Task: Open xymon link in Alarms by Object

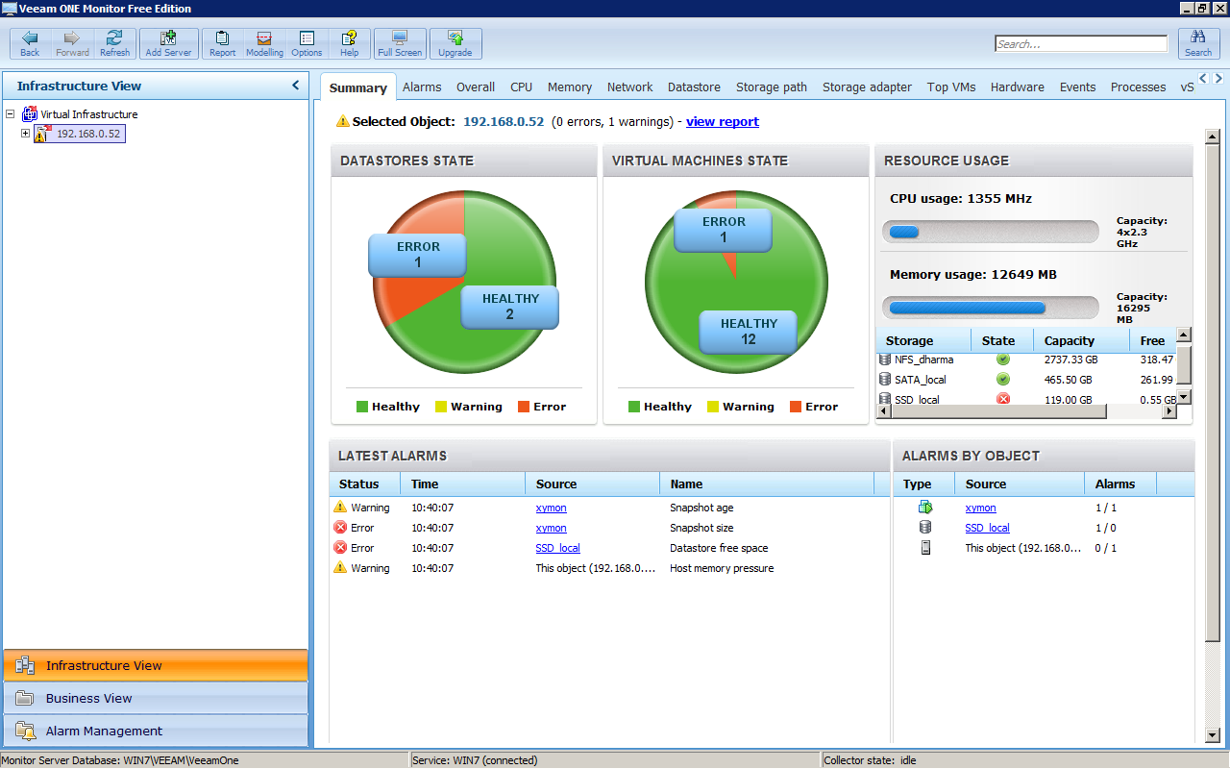Action: point(981,508)
